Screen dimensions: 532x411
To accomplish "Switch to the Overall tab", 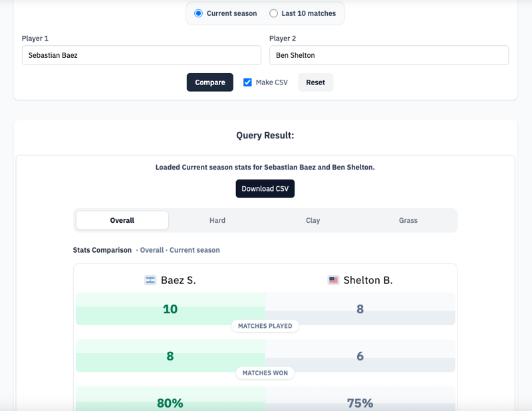I will pos(122,220).
